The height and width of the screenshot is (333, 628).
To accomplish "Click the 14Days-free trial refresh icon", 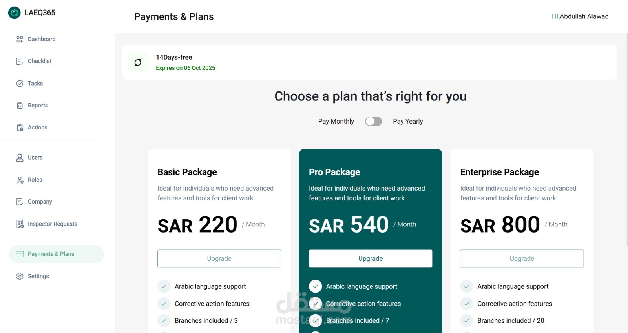I will (x=138, y=62).
